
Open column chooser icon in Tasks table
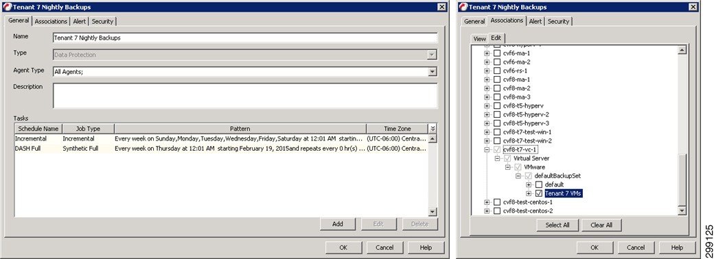[x=433, y=129]
